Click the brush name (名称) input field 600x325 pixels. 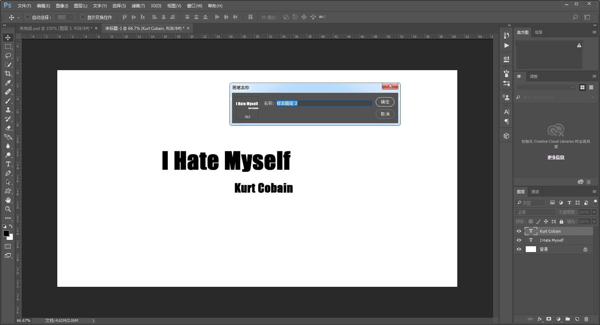point(324,103)
